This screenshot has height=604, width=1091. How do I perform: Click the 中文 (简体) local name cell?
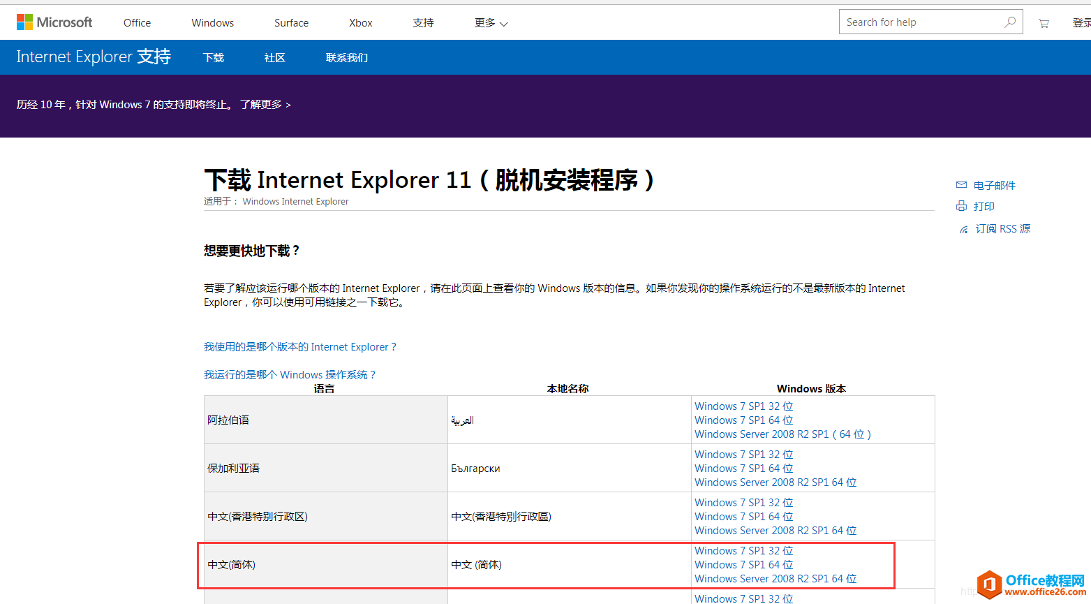coord(570,564)
